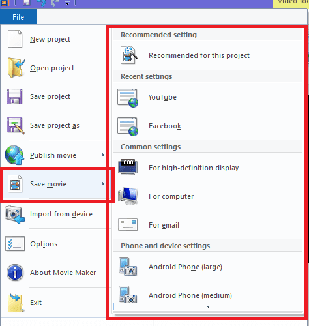Image resolution: width=309 pixels, height=326 pixels.
Task: Click the Publish movie globe icon
Action: [x=14, y=155]
